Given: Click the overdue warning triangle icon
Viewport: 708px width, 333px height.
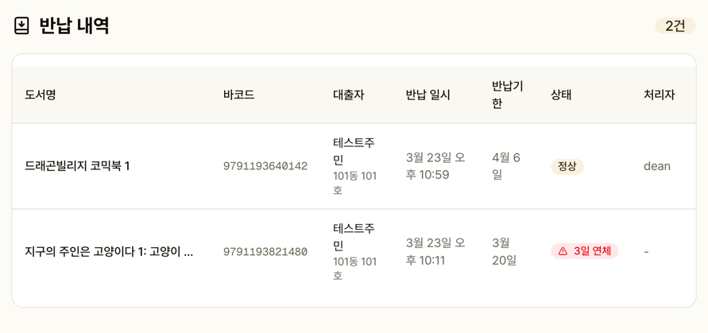Looking at the screenshot, I should tap(563, 251).
